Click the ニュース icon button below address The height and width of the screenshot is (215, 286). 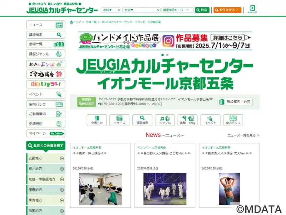click(x=119, y=120)
